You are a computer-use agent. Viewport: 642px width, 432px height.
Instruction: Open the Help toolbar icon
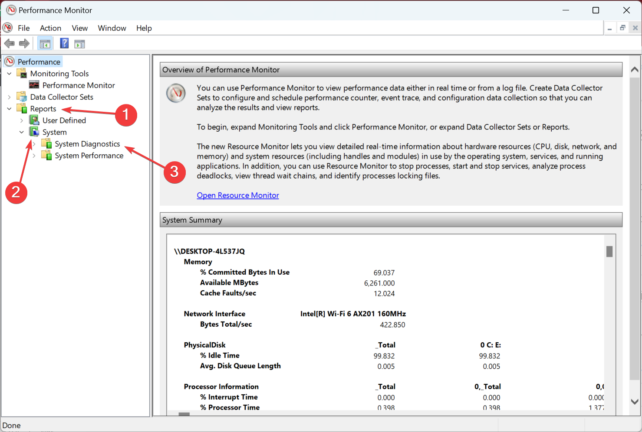[x=64, y=43]
